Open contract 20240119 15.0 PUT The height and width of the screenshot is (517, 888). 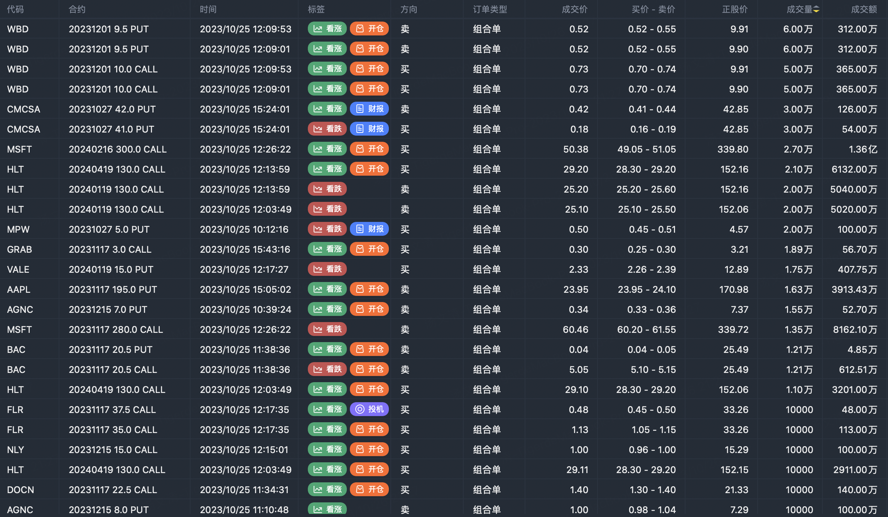pyautogui.click(x=111, y=269)
